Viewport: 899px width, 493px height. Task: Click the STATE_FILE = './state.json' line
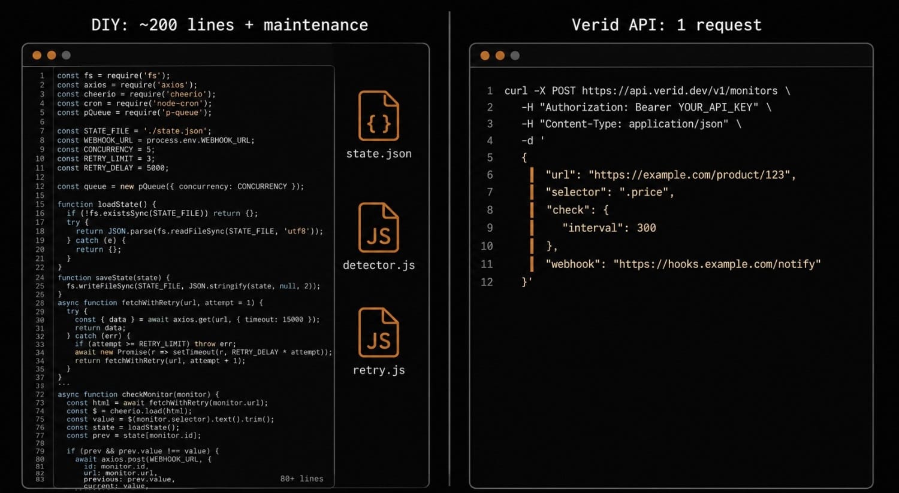click(134, 131)
